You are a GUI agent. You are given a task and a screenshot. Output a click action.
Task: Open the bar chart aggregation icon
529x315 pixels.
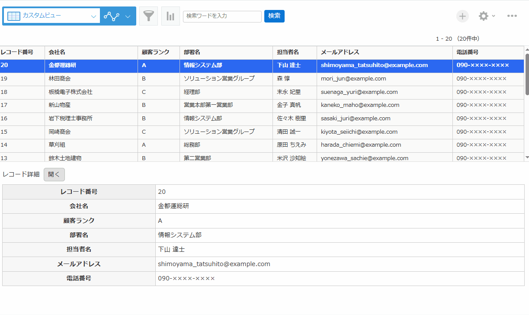pos(170,16)
